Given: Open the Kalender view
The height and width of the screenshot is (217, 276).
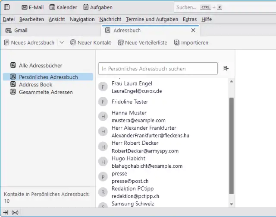Looking at the screenshot, I should click(x=63, y=7).
